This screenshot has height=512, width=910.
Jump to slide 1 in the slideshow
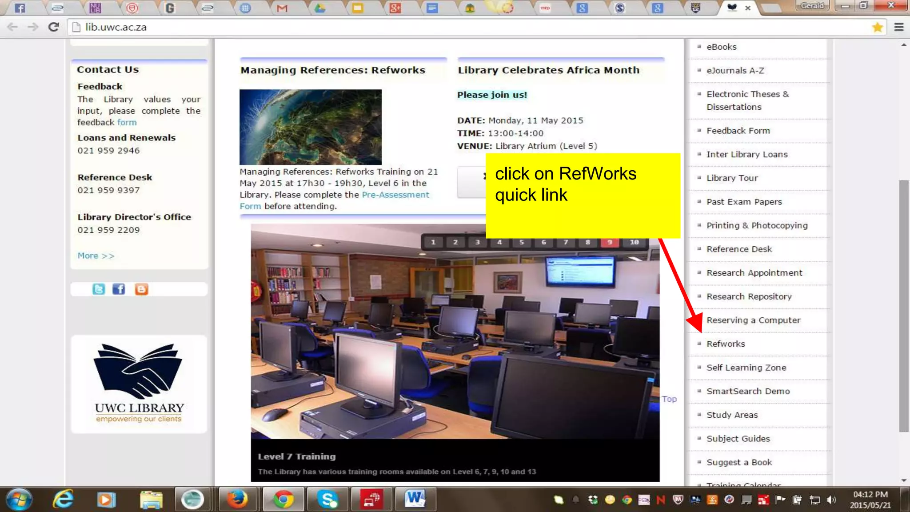[x=433, y=242]
